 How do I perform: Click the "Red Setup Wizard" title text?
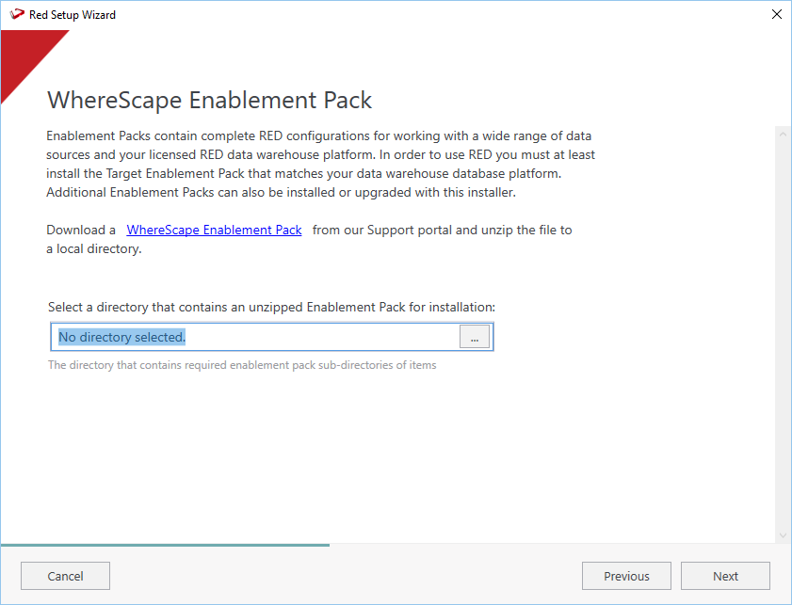tap(73, 14)
